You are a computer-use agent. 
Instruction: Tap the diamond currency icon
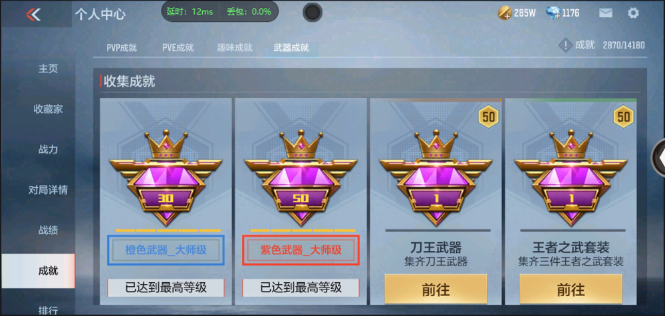pyautogui.click(x=553, y=13)
